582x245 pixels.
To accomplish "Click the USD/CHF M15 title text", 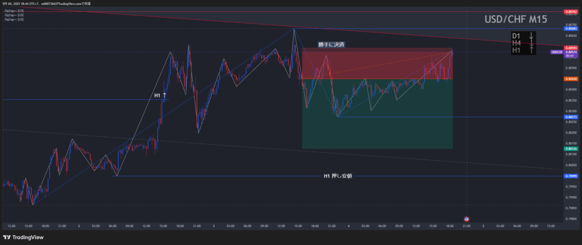I will coord(516,19).
